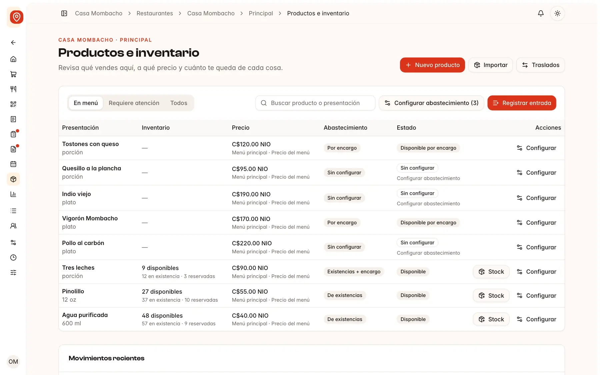Click the 'Nuevo producto' button
This screenshot has height=375, width=600.
tap(432, 65)
